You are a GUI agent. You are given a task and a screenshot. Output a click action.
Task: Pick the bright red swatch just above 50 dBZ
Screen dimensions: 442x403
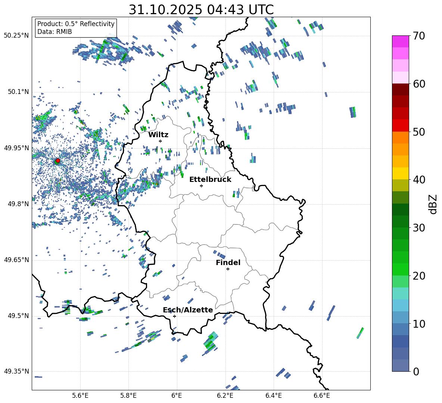click(x=401, y=125)
